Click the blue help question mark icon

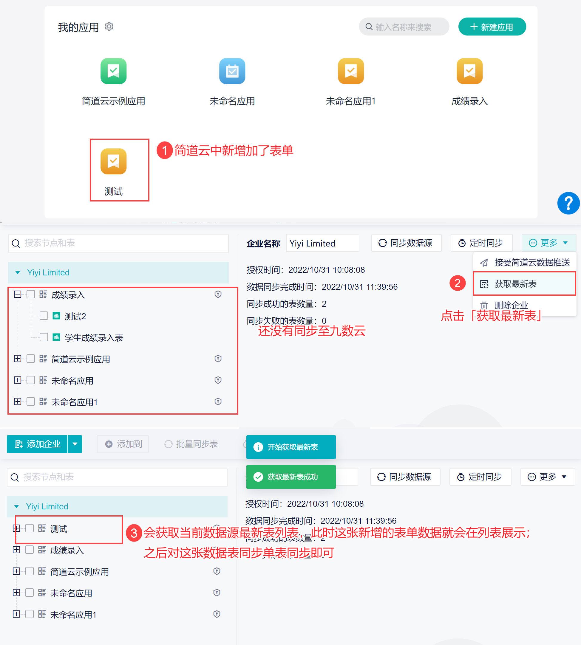568,203
